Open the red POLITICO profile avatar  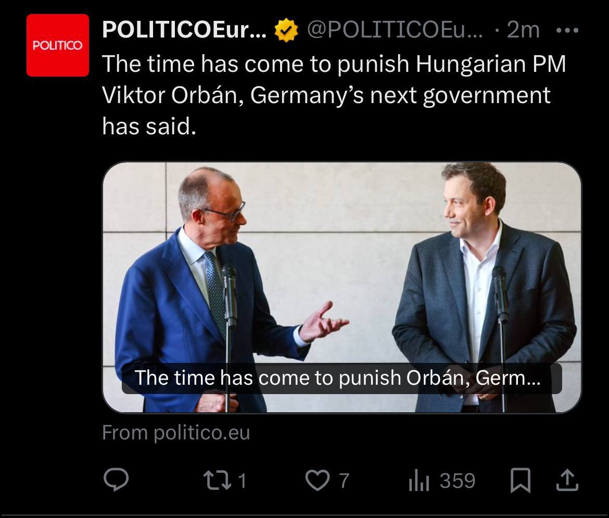point(58,45)
